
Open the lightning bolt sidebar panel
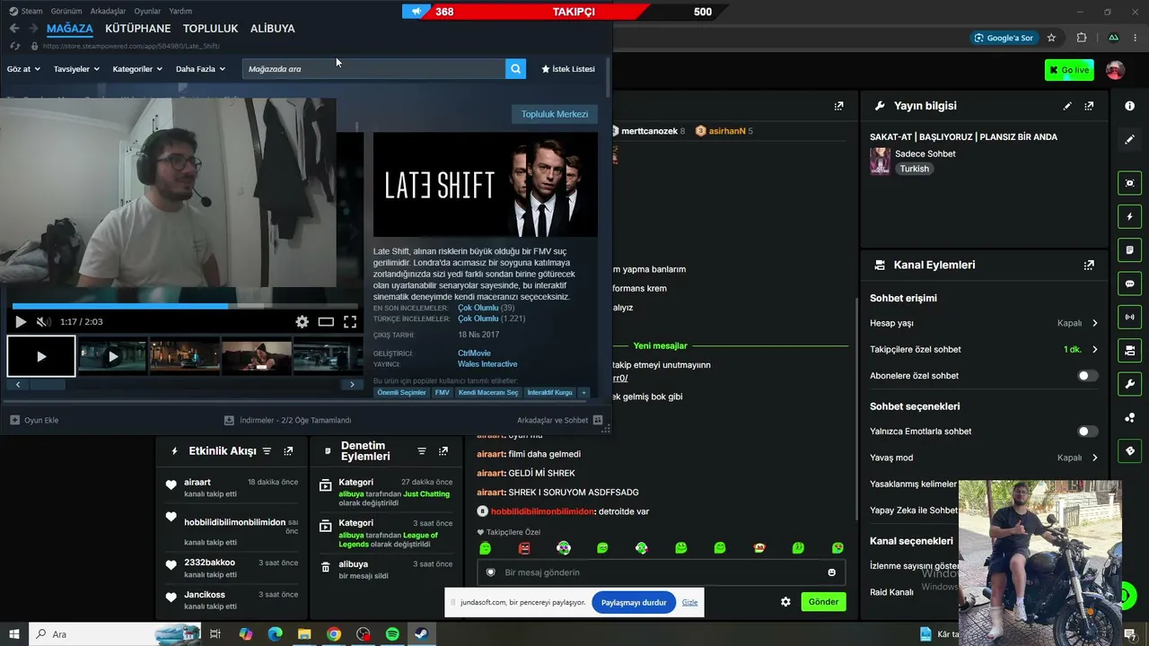point(1130,216)
